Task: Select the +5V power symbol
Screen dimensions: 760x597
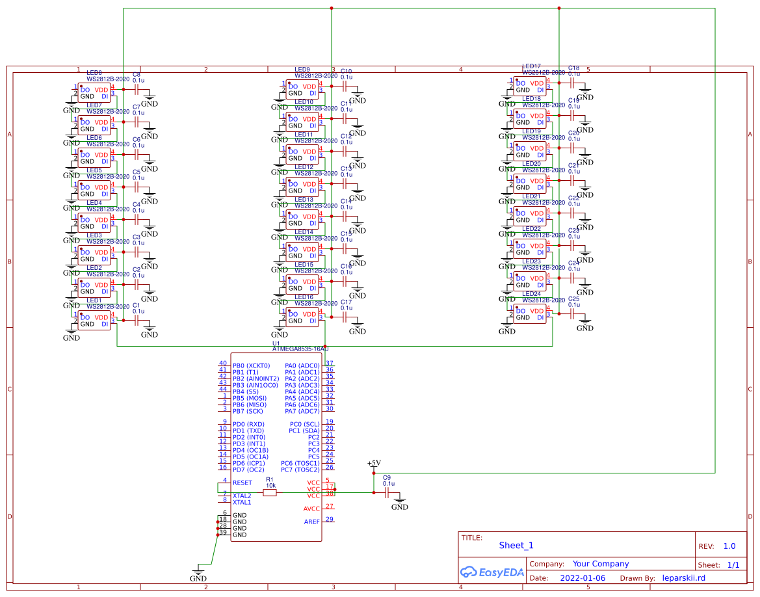Action: point(373,464)
